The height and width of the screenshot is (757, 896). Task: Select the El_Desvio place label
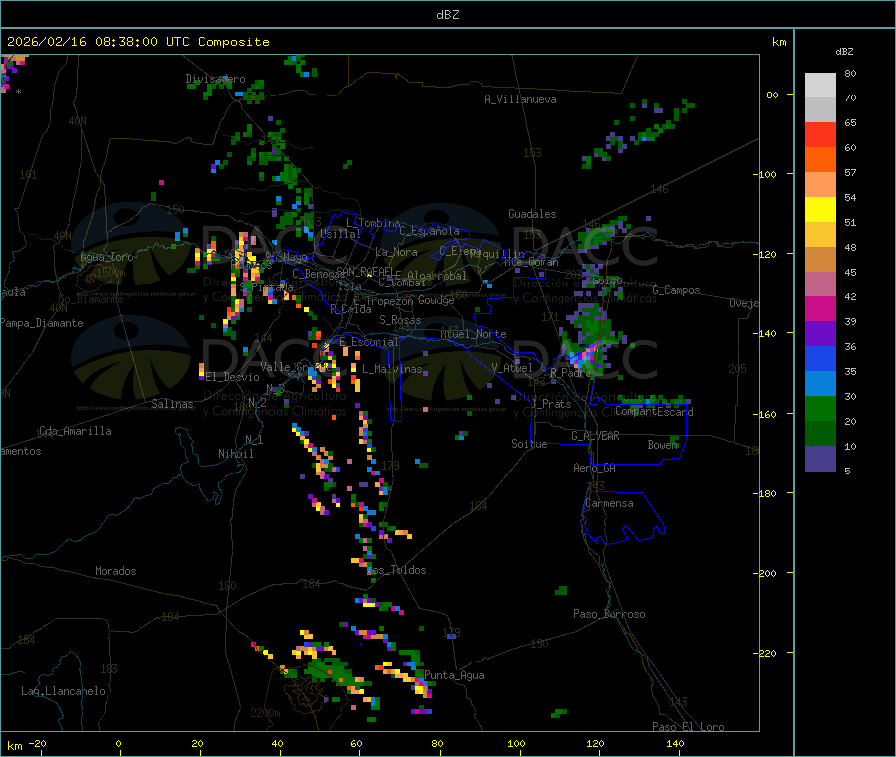[232, 377]
